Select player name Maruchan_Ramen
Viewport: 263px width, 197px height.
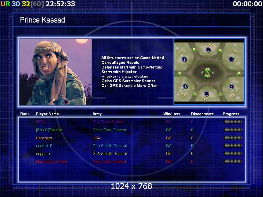coord(52,162)
